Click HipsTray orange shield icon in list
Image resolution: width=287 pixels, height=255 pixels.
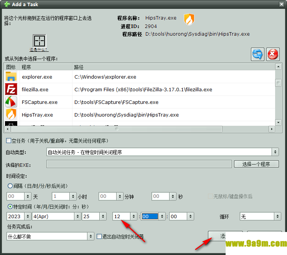(x=11, y=115)
